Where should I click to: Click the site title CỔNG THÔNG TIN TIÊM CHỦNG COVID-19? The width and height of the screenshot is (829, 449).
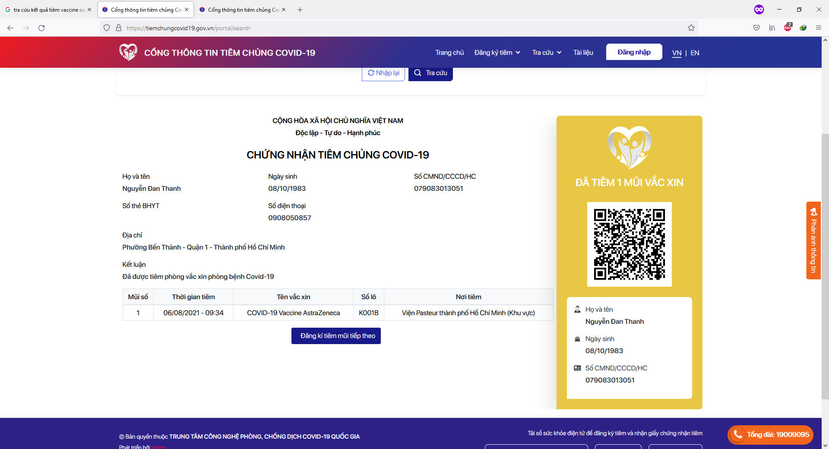pyautogui.click(x=230, y=53)
